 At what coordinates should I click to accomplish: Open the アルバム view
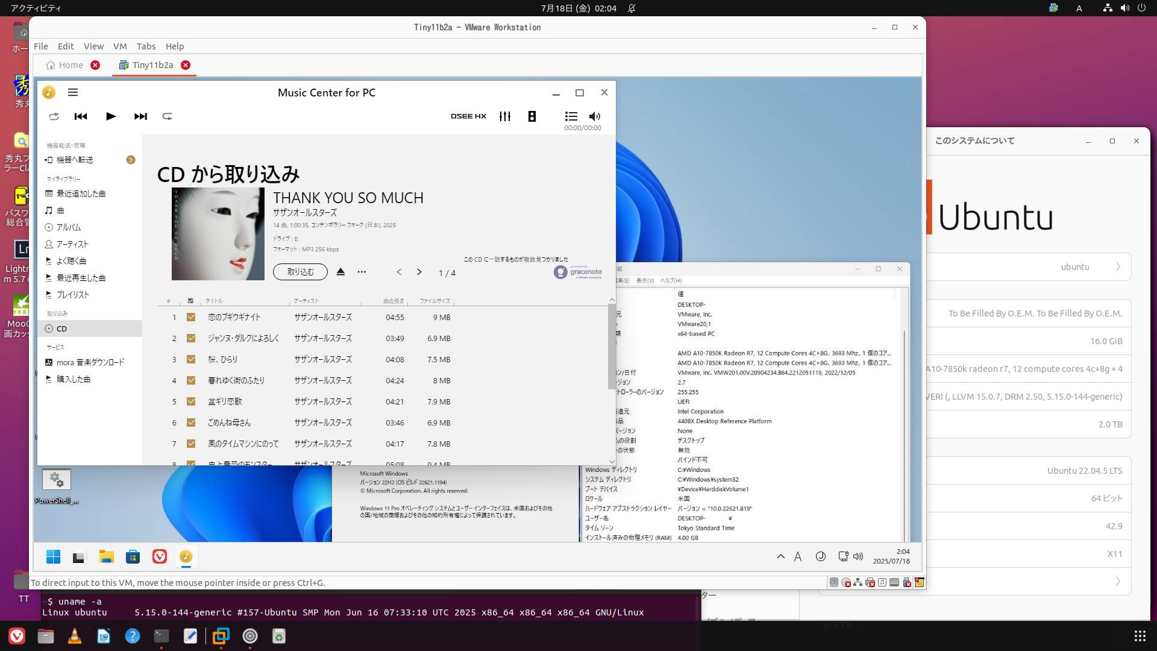pos(69,227)
